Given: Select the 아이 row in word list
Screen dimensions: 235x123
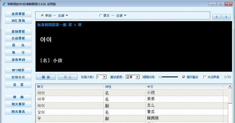Looking at the screenshot, I should pyautogui.click(x=132, y=93).
